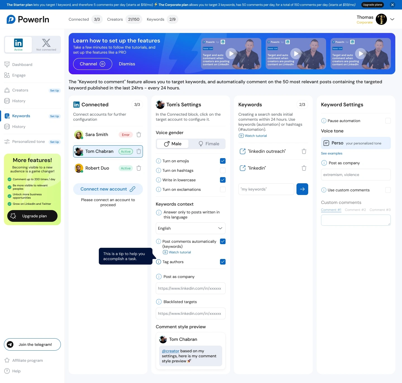The width and height of the screenshot is (402, 383).
Task: Open the Perso voice tone selector
Action: point(356,143)
